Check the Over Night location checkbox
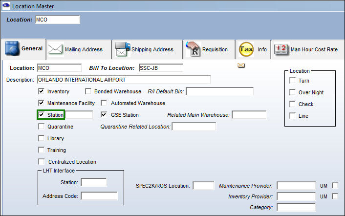Viewport: 345px width, 216px height. pyautogui.click(x=292, y=92)
